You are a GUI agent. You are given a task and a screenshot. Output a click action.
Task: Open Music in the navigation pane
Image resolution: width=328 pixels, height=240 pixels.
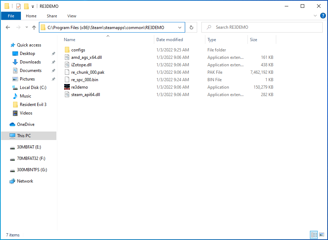(25, 96)
